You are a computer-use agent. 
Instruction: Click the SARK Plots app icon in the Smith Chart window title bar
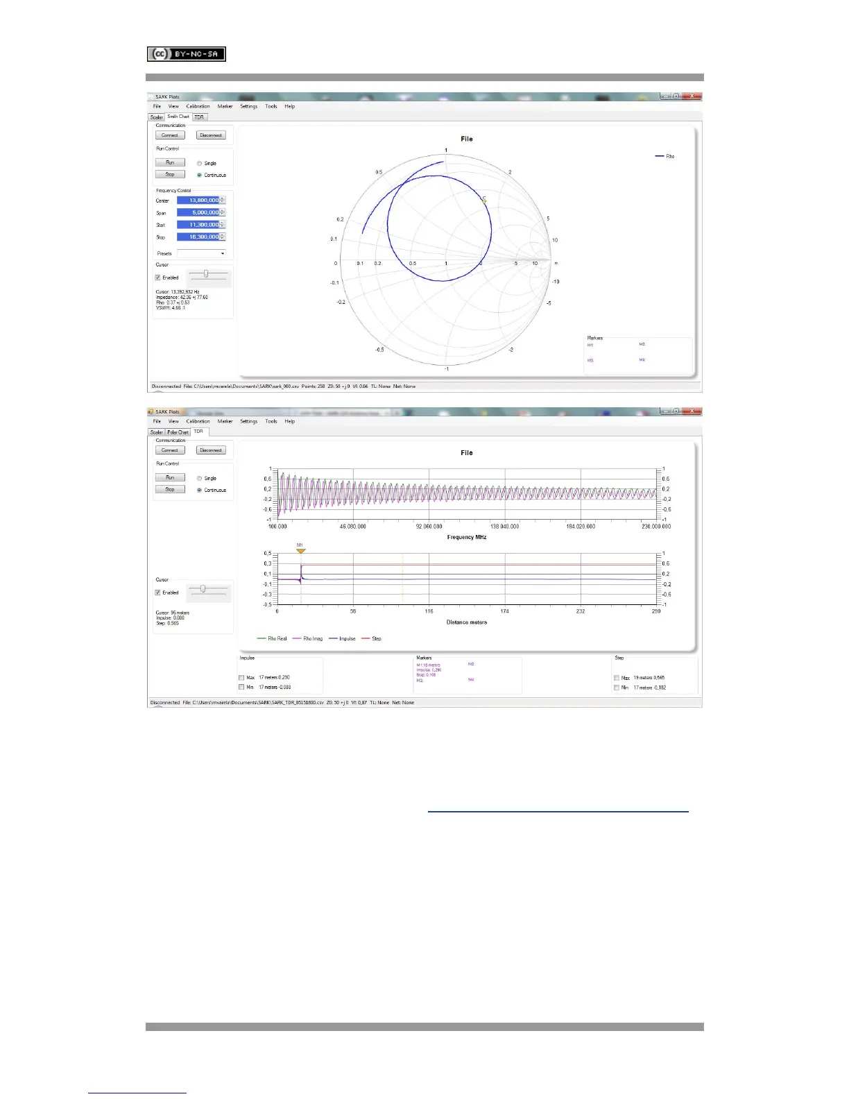tap(151, 97)
